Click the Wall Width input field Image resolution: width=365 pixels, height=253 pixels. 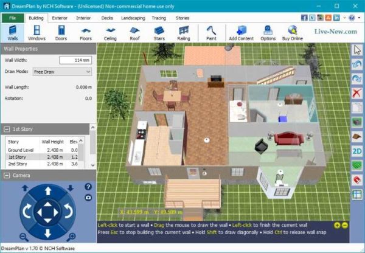point(75,60)
